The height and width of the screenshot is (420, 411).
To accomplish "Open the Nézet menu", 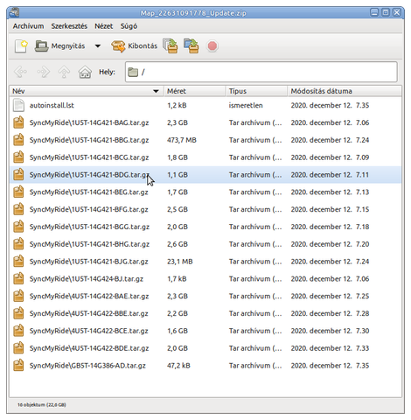I will (103, 26).
